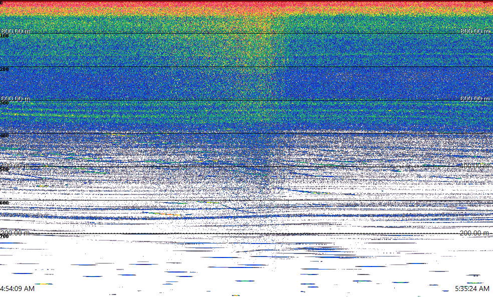The image size is (493, 297).
Task: Select the 300 depth scale label
Action: (x=5, y=102)
